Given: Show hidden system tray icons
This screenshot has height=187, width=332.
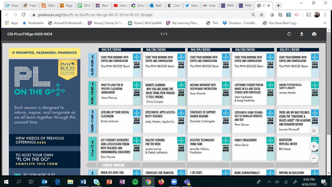Looking at the screenshot, I should pos(268,182).
